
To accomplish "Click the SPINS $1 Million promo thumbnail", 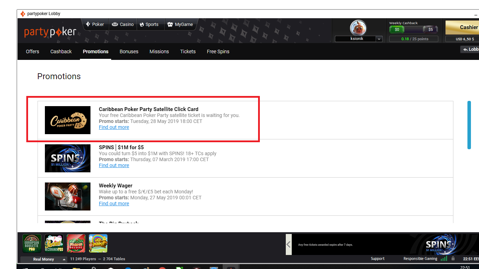I will [x=68, y=158].
